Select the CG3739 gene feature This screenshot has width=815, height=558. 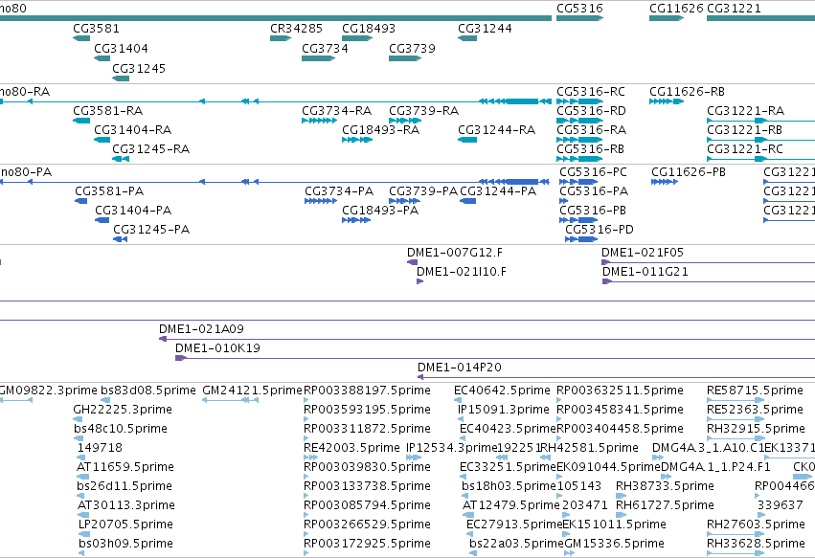[x=405, y=58]
